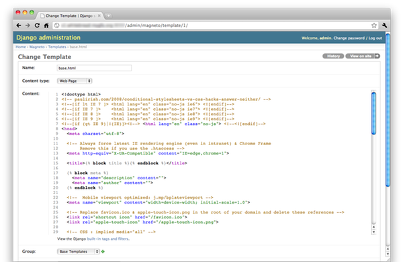Select the Change Template browser tab
403x262 pixels.
69,15
